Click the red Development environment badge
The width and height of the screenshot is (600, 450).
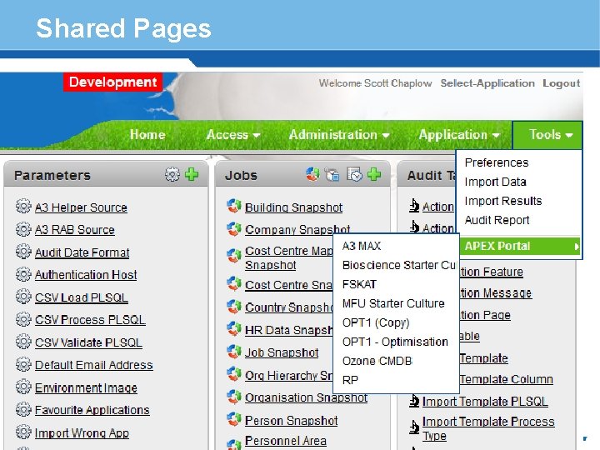112,82
